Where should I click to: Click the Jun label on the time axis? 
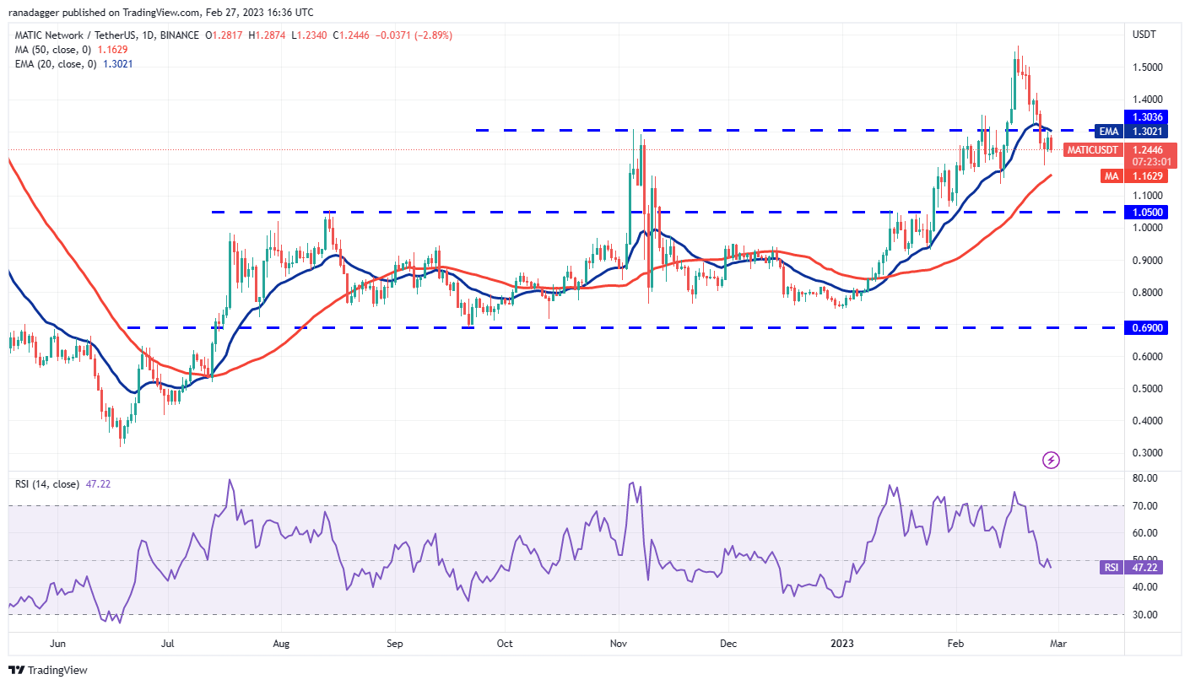coord(57,643)
